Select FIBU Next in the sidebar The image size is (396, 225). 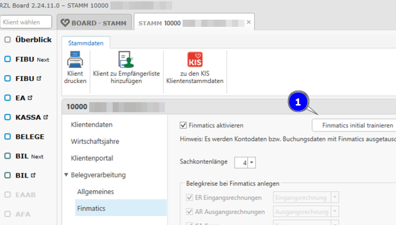[32, 59]
